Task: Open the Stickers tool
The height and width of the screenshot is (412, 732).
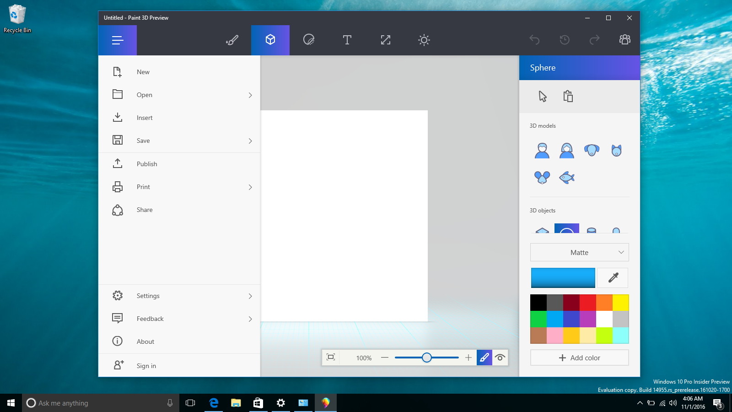Action: click(308, 40)
